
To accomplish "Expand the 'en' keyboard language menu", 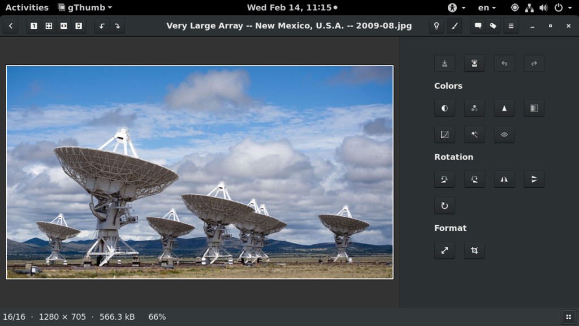I will pyautogui.click(x=486, y=7).
